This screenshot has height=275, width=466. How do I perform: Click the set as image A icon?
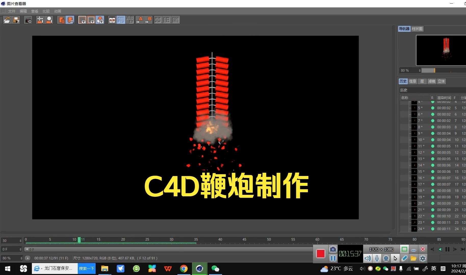click(x=140, y=20)
